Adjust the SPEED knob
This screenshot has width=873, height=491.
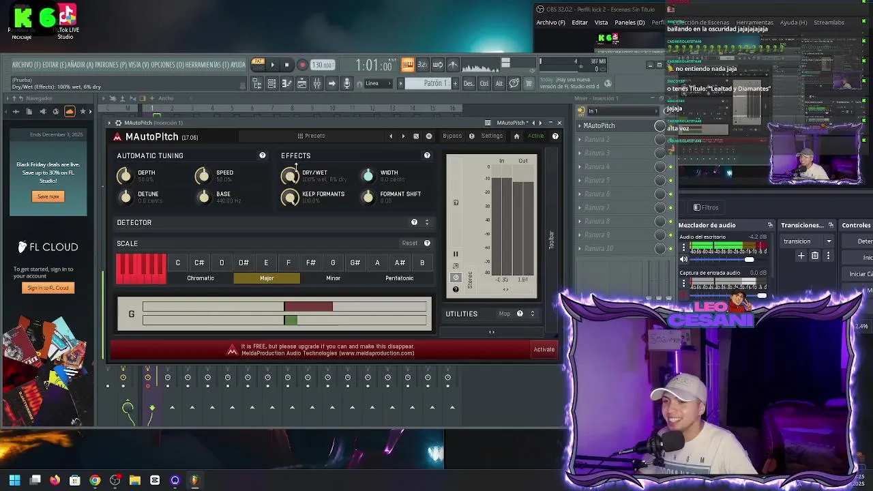pyautogui.click(x=203, y=176)
